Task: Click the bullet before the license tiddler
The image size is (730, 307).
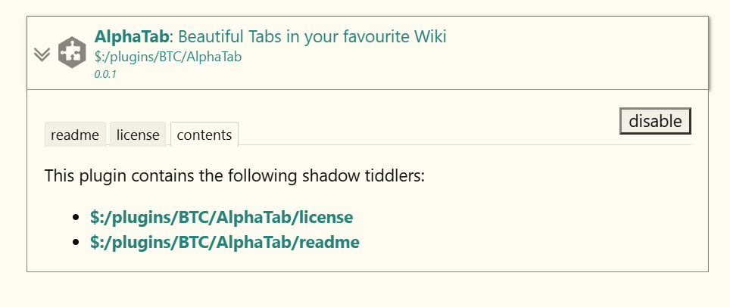Action: pyautogui.click(x=76, y=218)
